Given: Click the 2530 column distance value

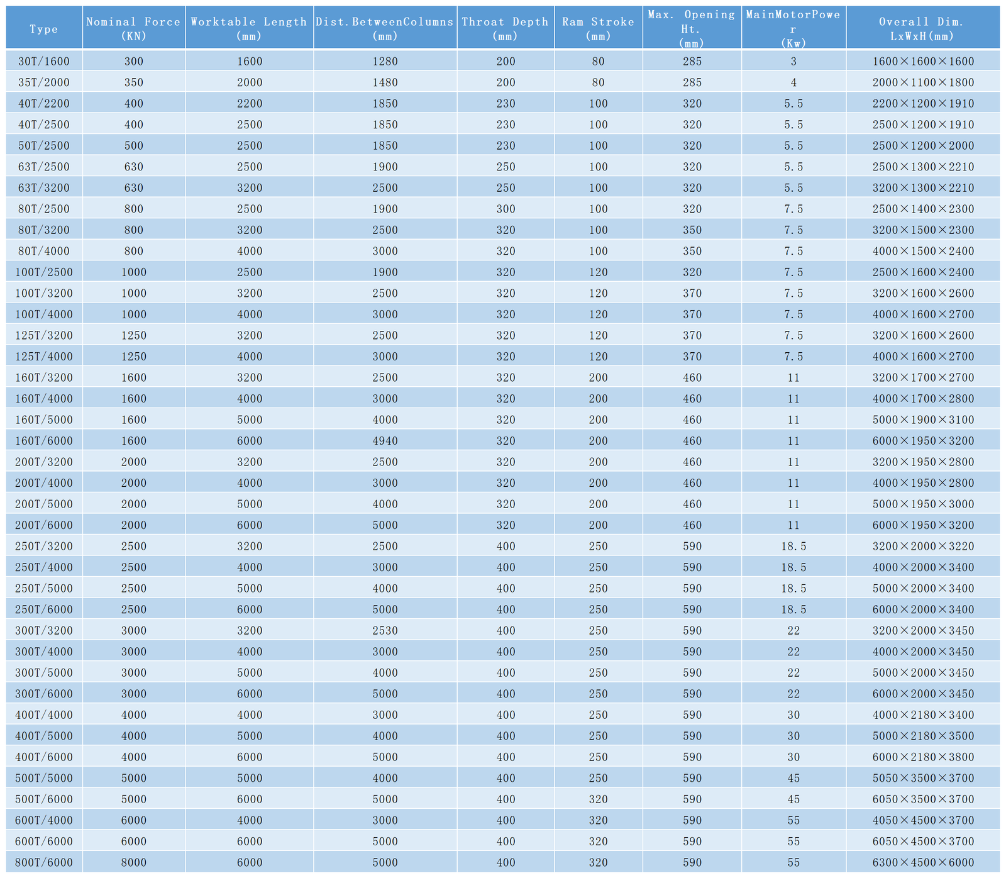Looking at the screenshot, I should (x=385, y=631).
